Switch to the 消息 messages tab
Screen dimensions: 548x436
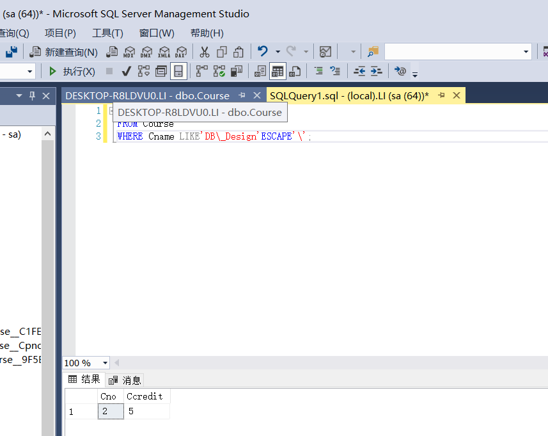(125, 380)
